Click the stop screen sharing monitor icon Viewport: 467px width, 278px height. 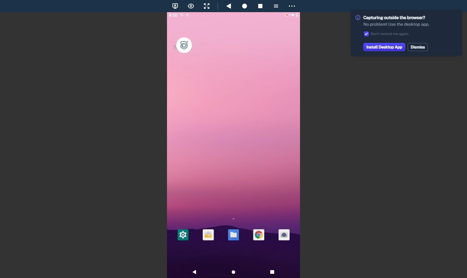tap(175, 6)
